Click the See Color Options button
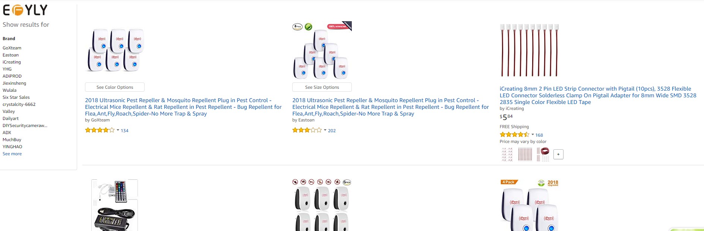The image size is (704, 231). 115,87
